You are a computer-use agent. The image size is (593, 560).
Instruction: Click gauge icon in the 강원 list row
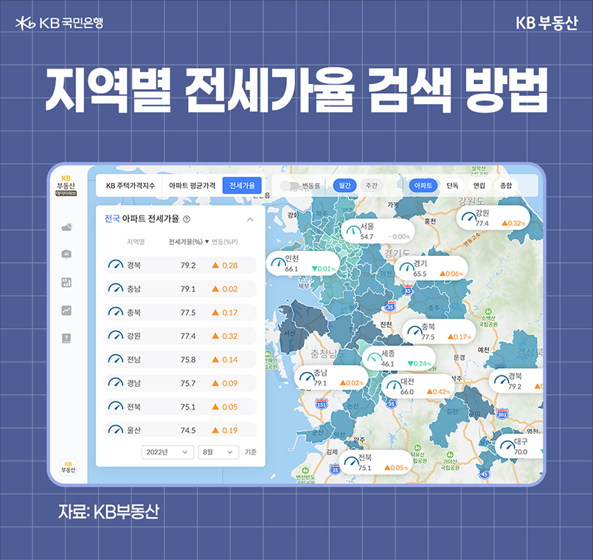[x=116, y=336]
